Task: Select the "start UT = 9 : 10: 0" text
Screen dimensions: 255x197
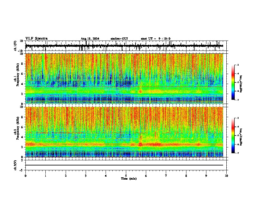Action: coord(156,39)
